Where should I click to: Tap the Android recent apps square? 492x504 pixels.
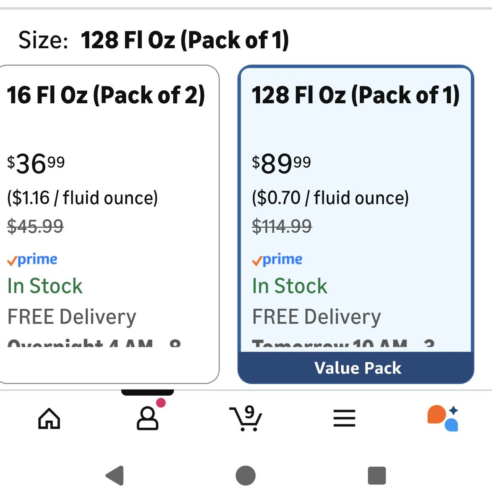(x=377, y=475)
